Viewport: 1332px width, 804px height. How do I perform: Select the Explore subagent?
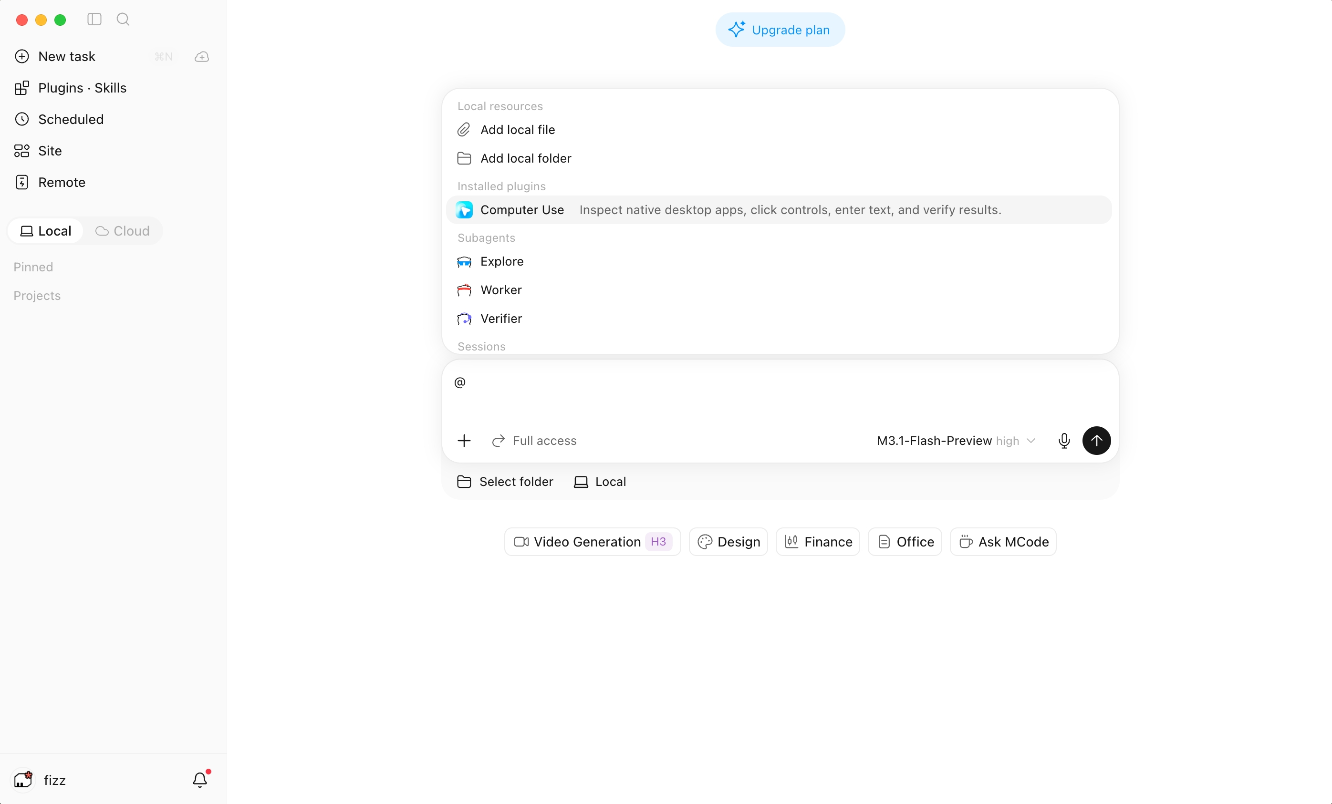pyautogui.click(x=779, y=261)
